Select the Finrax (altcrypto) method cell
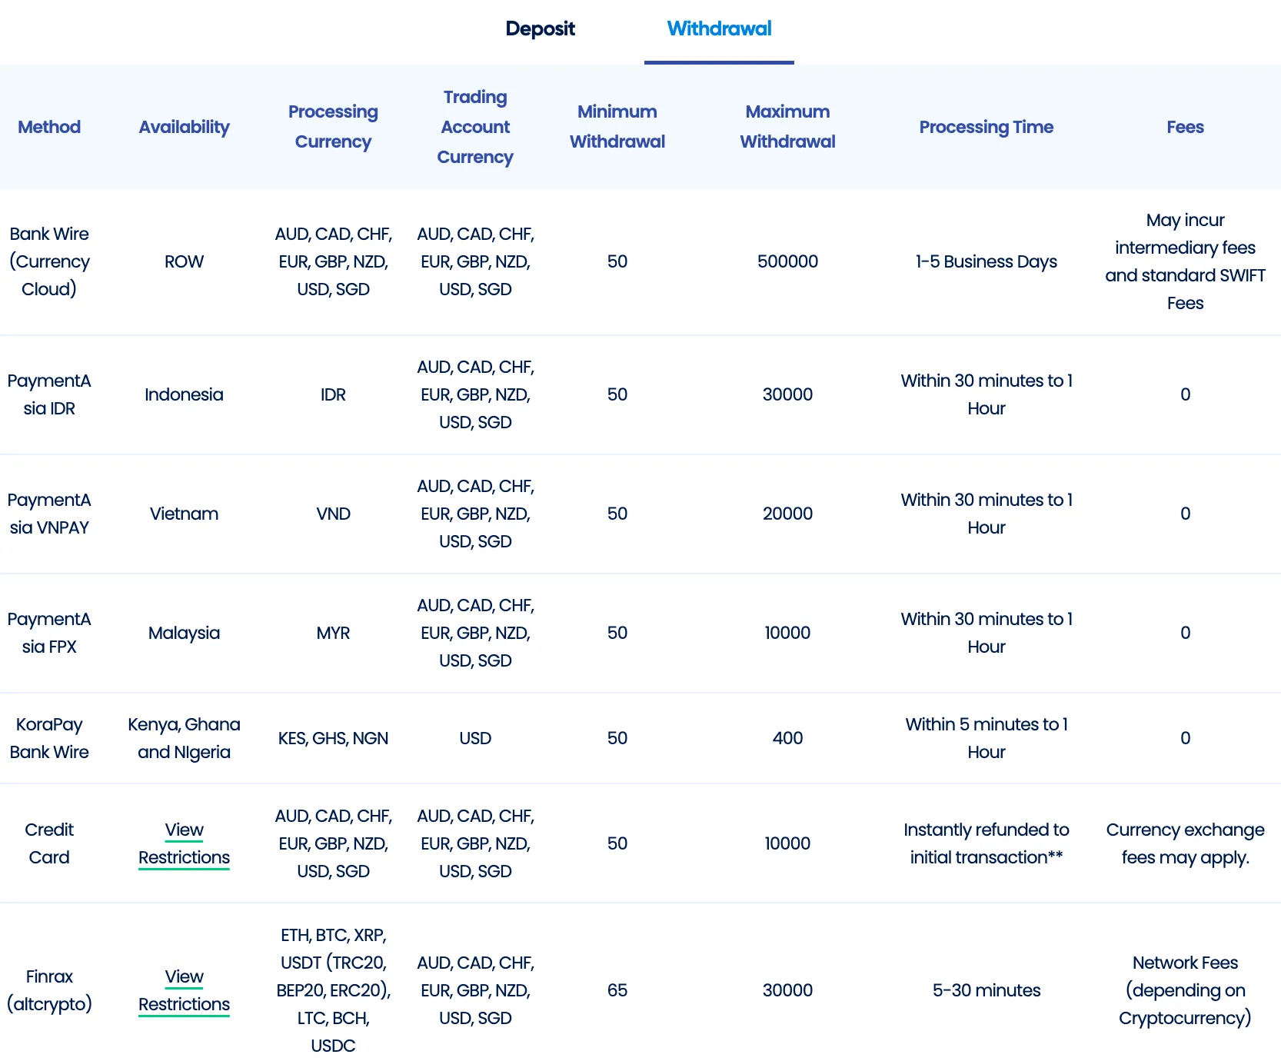This screenshot has height=1061, width=1281. pyautogui.click(x=49, y=990)
